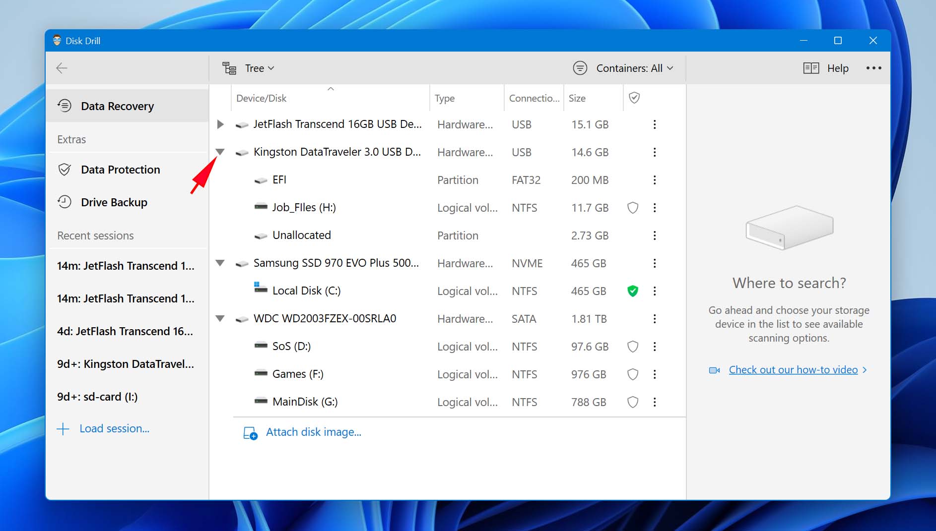Click Load session link
The image size is (936, 531).
pyautogui.click(x=115, y=429)
